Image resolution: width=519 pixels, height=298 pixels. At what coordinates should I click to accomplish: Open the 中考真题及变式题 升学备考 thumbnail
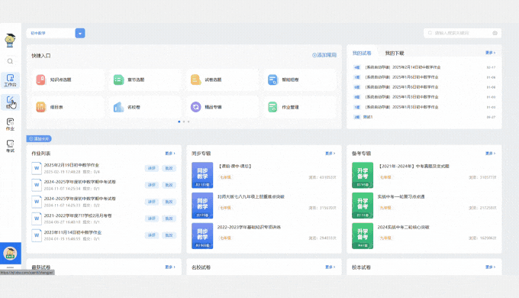363,175
